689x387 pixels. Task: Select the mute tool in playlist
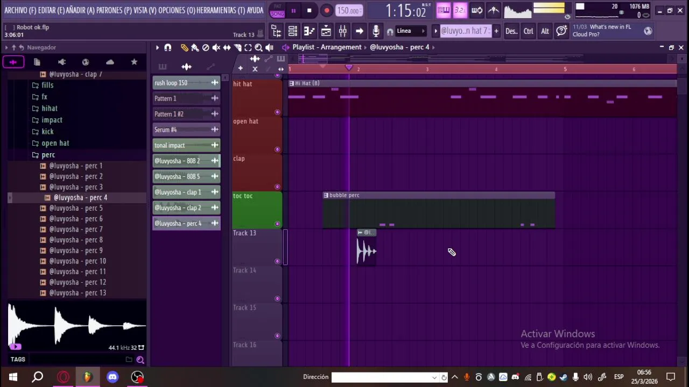(x=216, y=47)
